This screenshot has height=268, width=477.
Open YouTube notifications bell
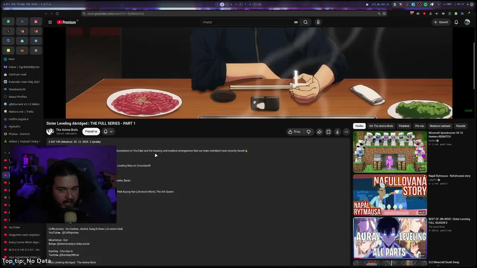456,22
